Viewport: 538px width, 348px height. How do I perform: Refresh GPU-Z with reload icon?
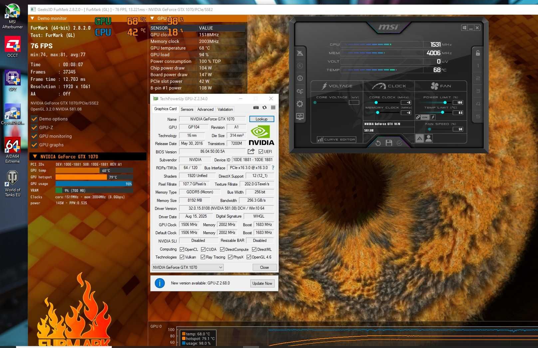(x=264, y=107)
